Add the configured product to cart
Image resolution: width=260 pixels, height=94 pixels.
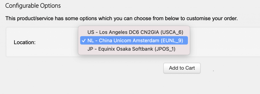tap(182, 68)
